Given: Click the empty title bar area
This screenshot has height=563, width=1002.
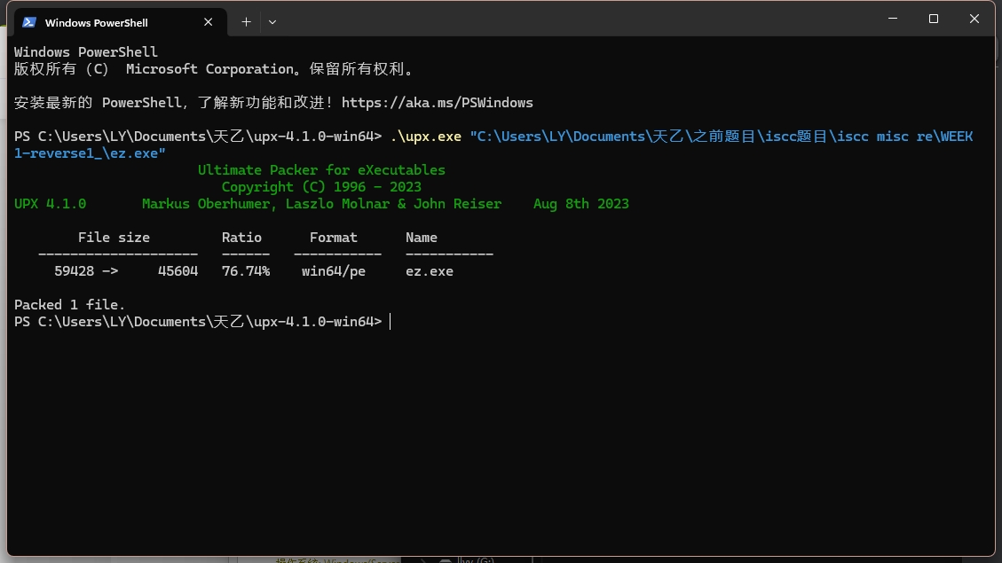Looking at the screenshot, I should [577, 20].
